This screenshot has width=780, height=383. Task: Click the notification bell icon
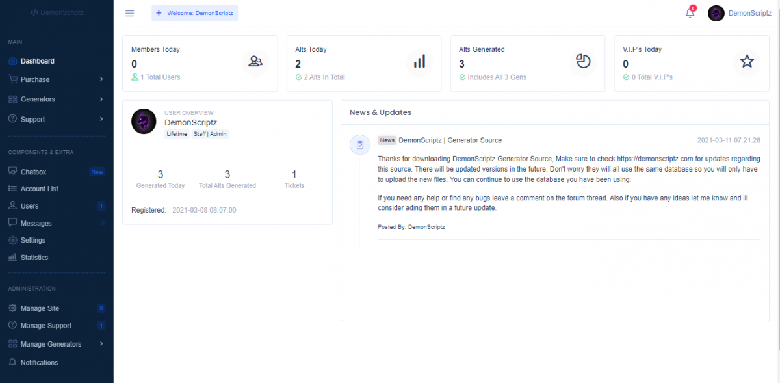pyautogui.click(x=690, y=14)
